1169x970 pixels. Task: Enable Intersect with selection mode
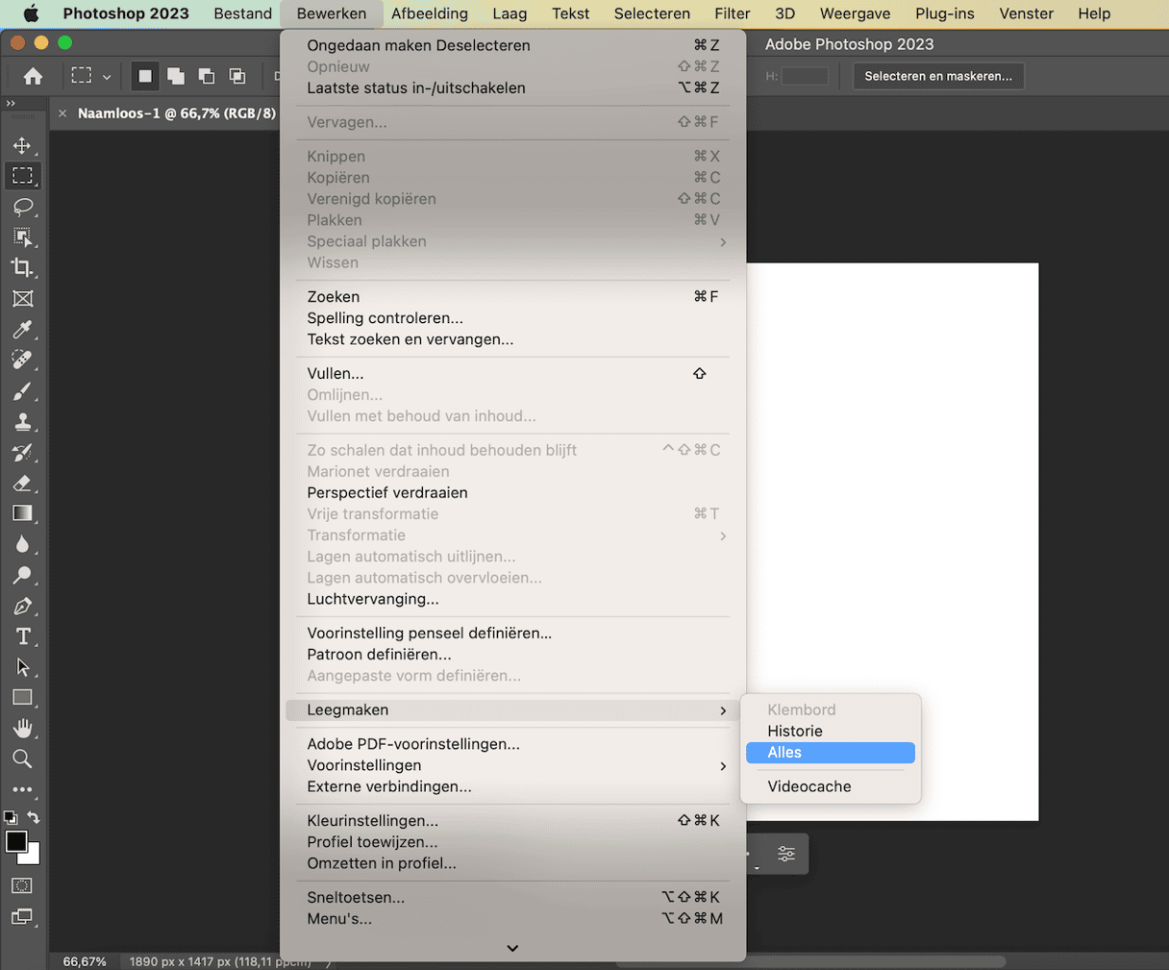pyautogui.click(x=237, y=76)
